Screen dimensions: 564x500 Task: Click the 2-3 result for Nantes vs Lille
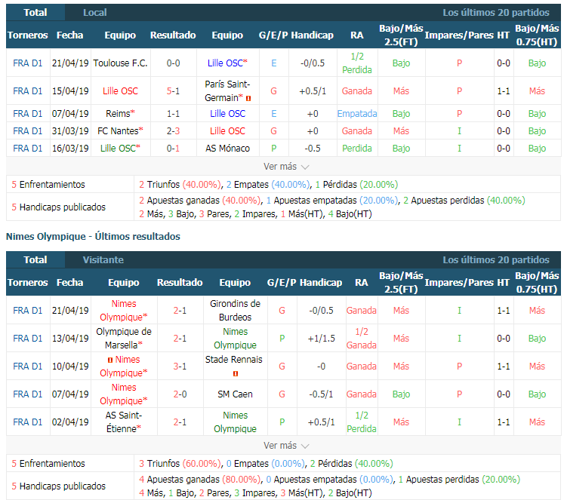173,131
